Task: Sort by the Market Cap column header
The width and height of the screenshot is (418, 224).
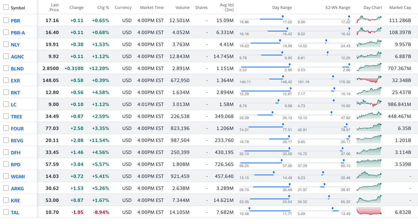Action: [400, 7]
